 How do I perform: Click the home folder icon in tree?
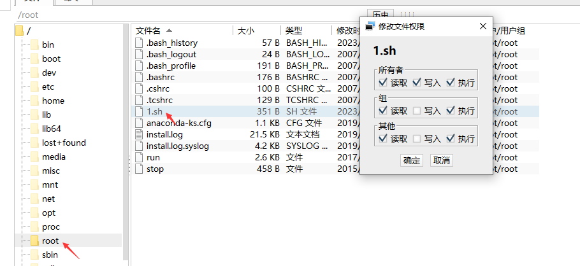[34, 101]
